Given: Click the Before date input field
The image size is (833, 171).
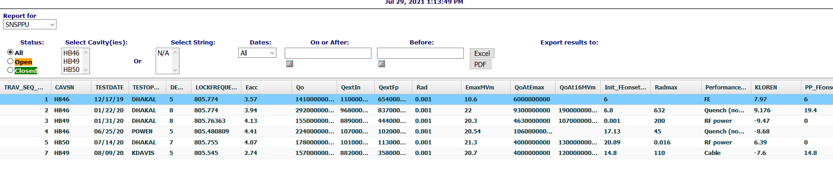Looking at the screenshot, I should pyautogui.click(x=420, y=53).
